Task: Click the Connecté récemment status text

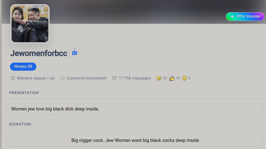Action: pos(87,78)
